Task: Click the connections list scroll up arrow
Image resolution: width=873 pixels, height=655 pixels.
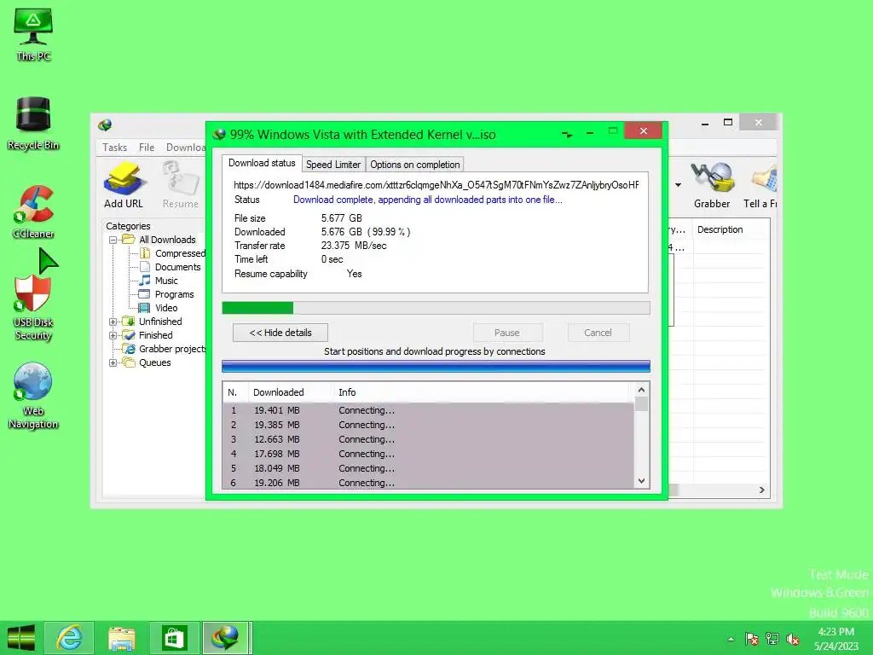Action: [x=641, y=390]
